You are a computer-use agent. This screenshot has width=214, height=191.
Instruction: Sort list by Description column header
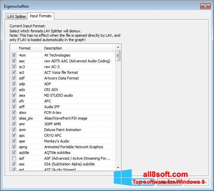pos(78,48)
